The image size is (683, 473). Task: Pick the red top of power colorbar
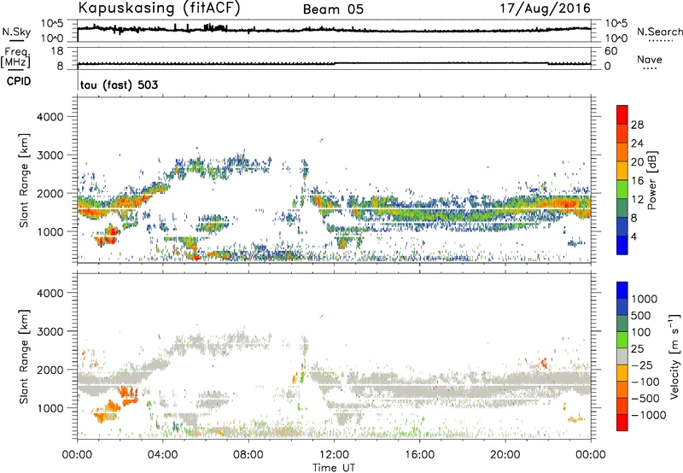622,114
